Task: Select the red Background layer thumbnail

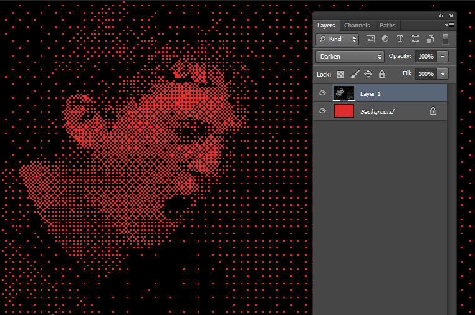Action: tap(344, 111)
